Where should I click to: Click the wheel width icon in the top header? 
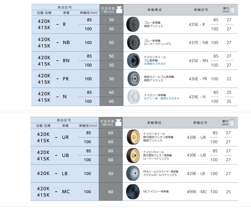point(232,10)
